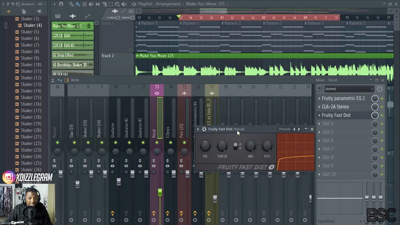
Task: Select Shaker (4) in the browser
Action: pyautogui.click(x=32, y=25)
